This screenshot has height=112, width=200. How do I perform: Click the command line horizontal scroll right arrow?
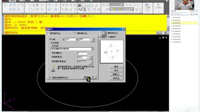(x=165, y=33)
